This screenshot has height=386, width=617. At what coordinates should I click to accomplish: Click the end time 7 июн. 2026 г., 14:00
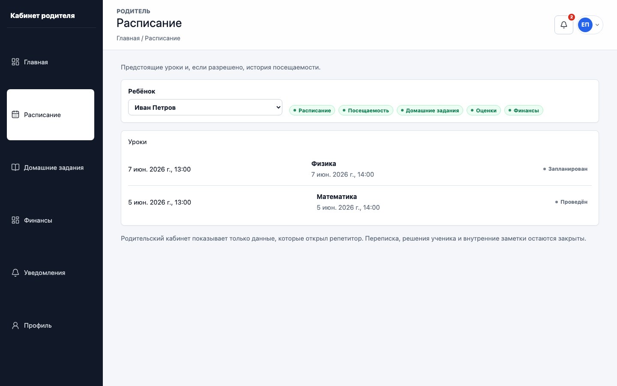click(x=342, y=175)
